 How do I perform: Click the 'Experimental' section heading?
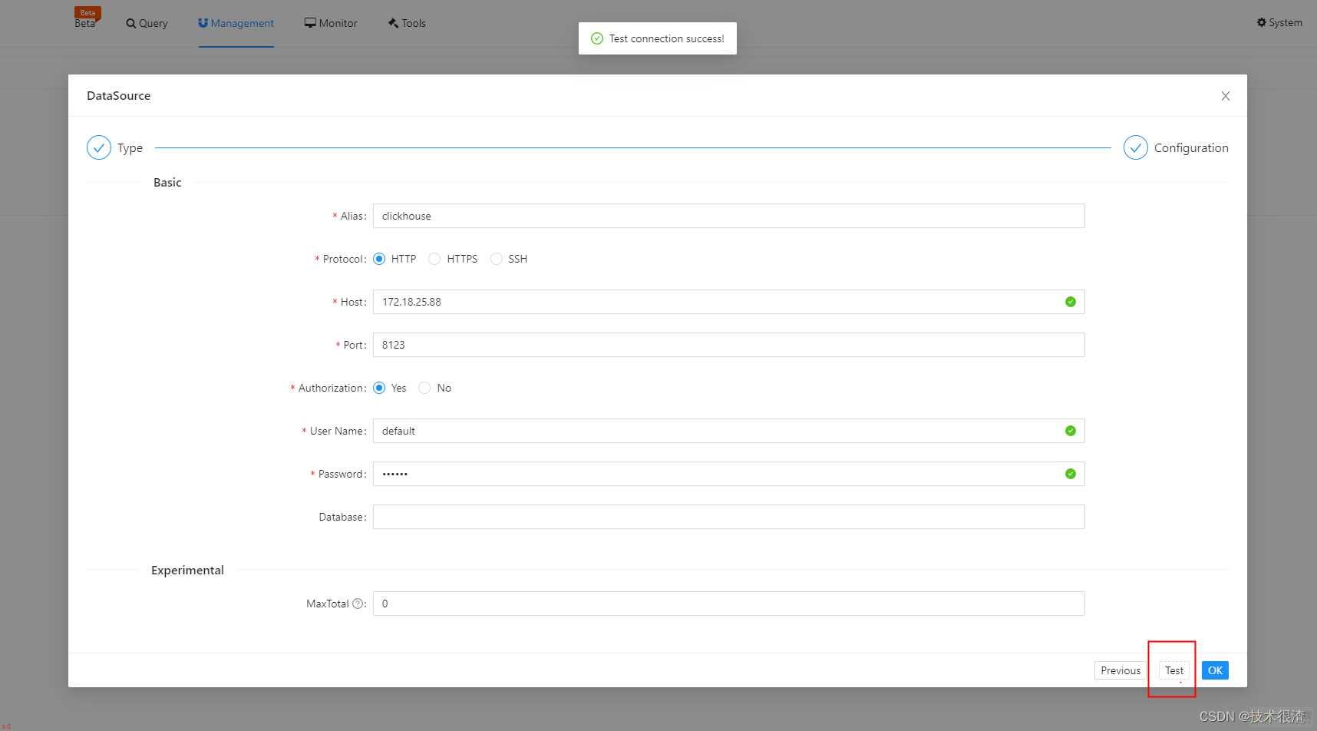pos(187,570)
